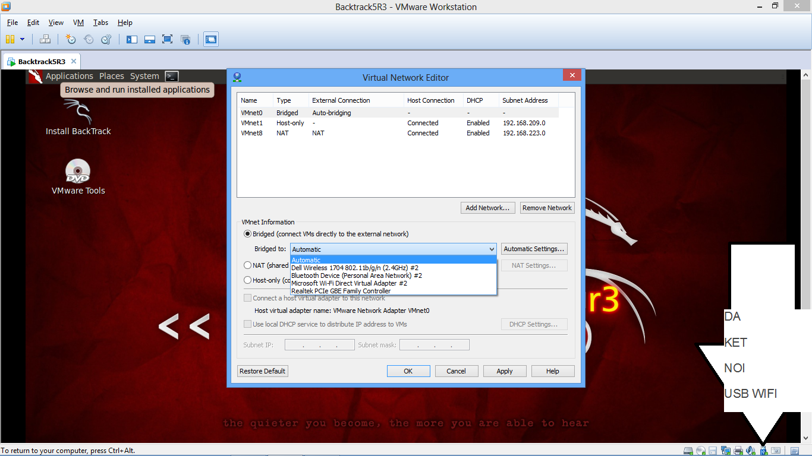Toggle Use local DHCP service checkbox

coord(247,324)
